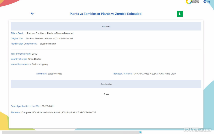Click the green L rating badge
Image resolution: width=214 pixels, height=134 pixels.
(x=180, y=14)
